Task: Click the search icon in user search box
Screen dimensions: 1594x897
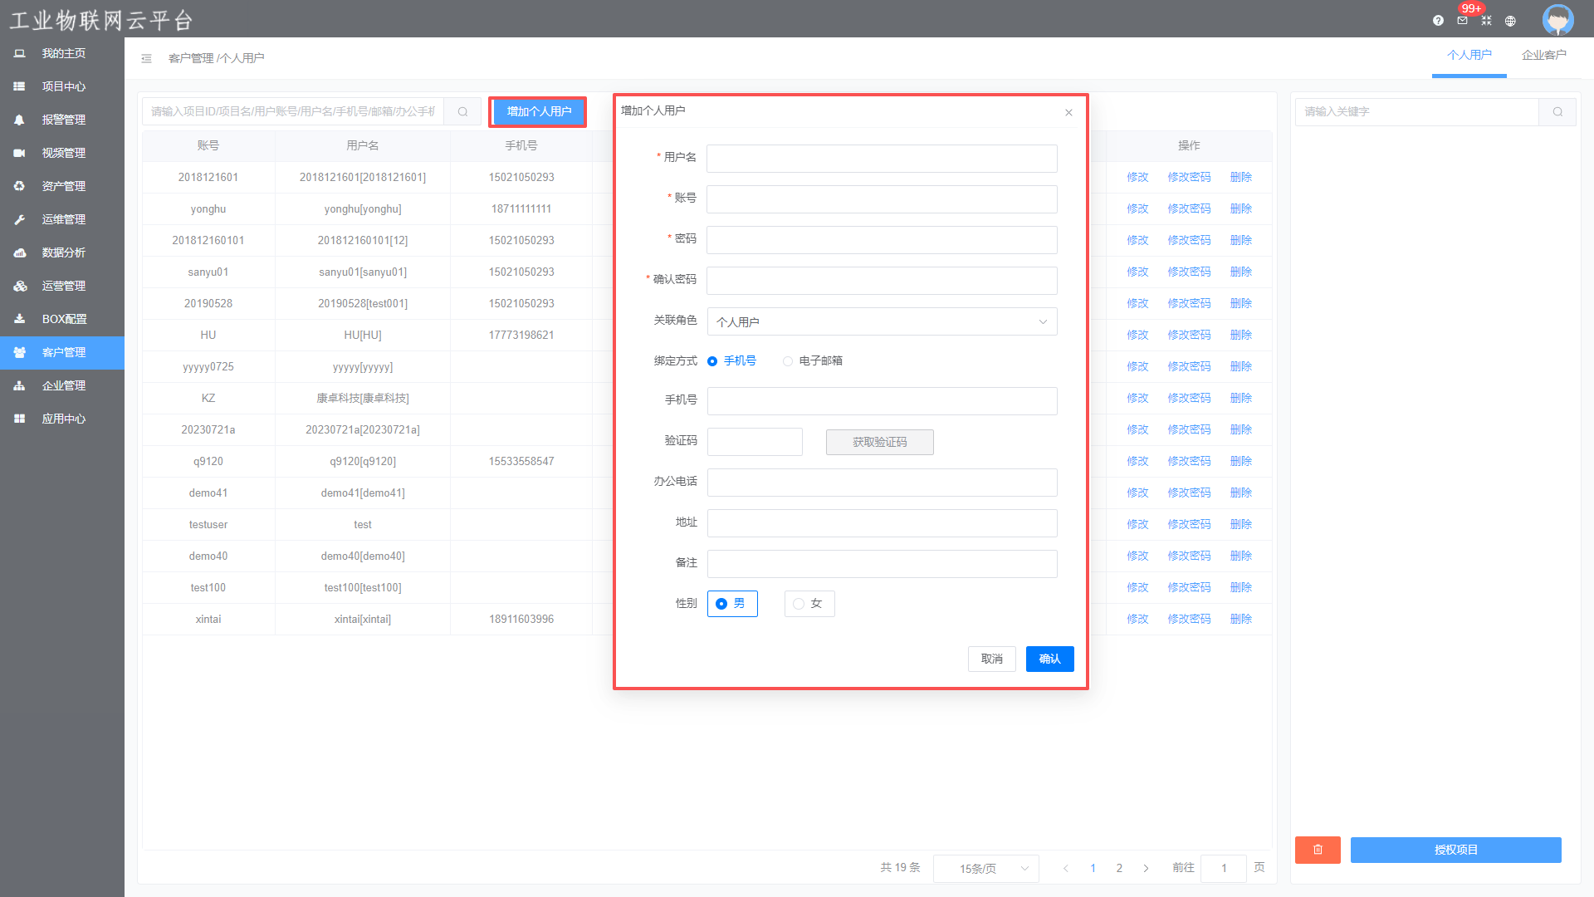Action: coord(462,111)
